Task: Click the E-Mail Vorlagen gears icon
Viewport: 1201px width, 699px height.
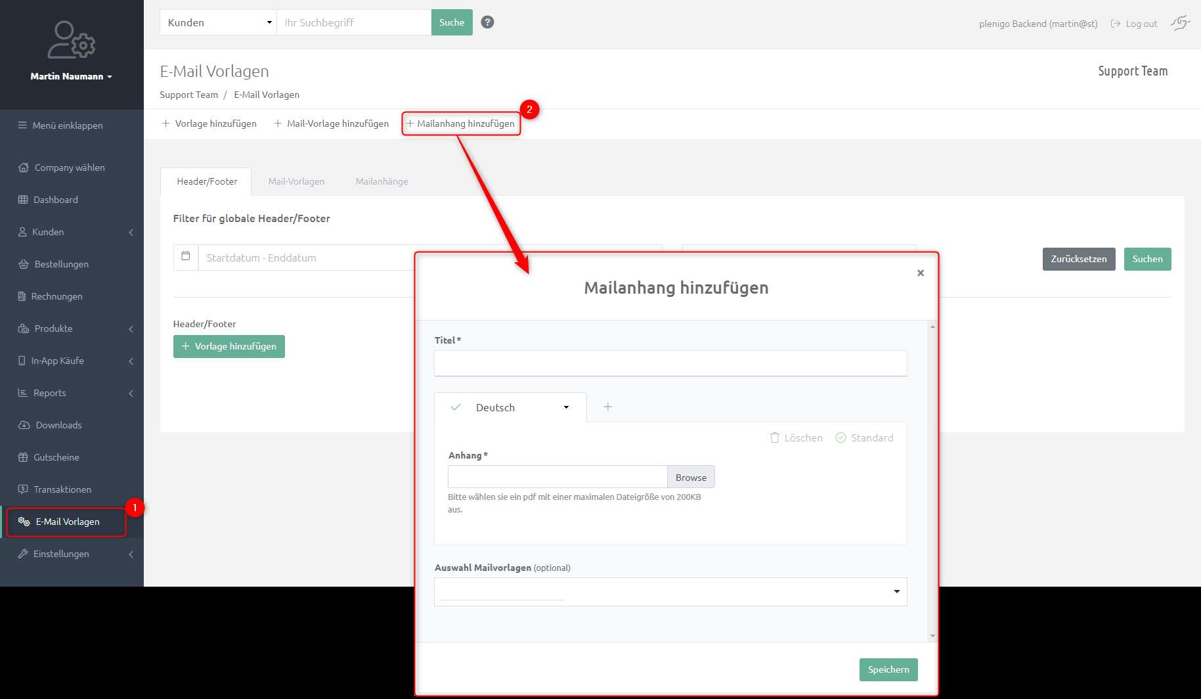Action: (24, 522)
